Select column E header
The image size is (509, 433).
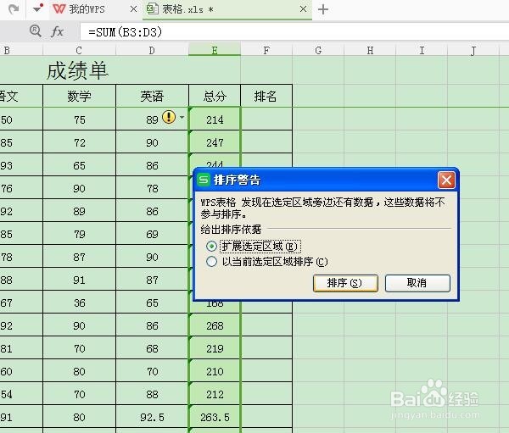215,50
